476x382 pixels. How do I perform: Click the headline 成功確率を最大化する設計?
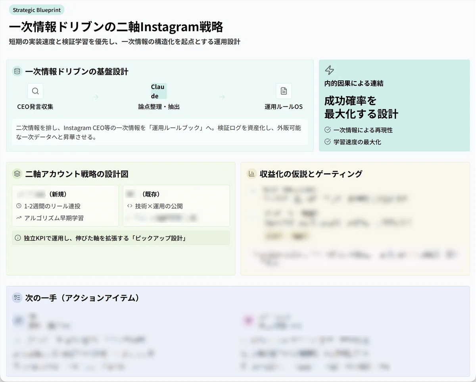(361, 107)
